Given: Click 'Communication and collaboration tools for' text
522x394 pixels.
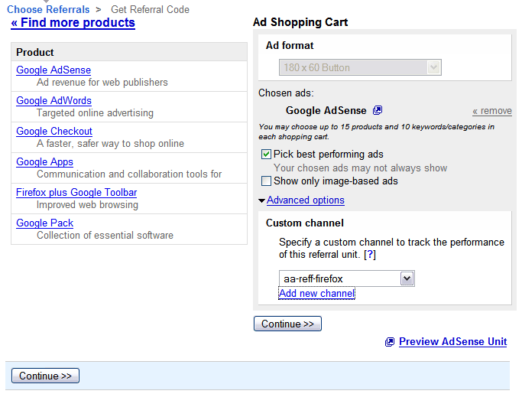Looking at the screenshot, I should tap(129, 174).
